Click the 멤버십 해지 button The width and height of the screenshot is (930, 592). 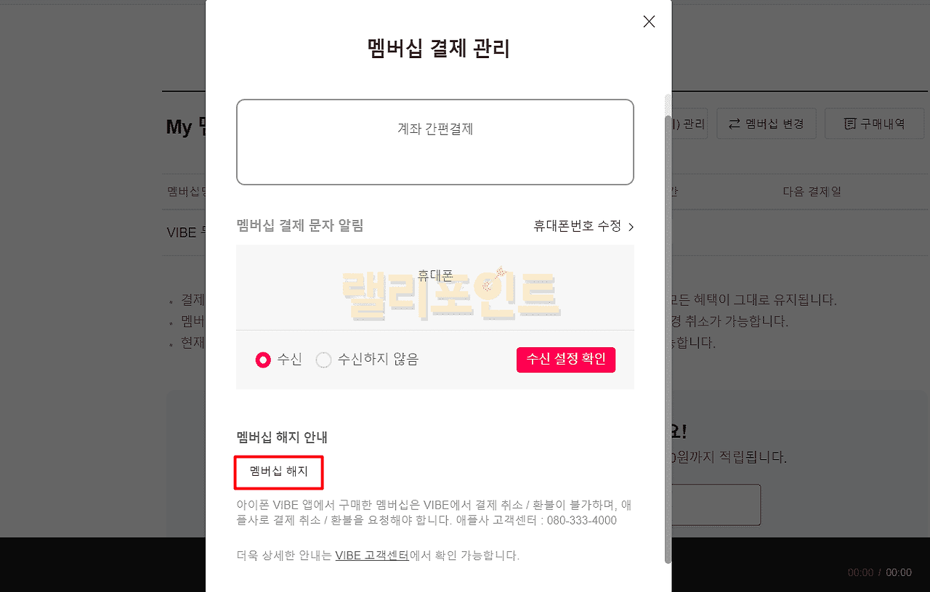pos(279,471)
